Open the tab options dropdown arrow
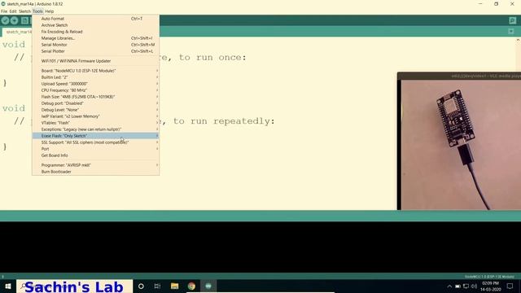Viewport: 521px width, 293px height. (511, 32)
